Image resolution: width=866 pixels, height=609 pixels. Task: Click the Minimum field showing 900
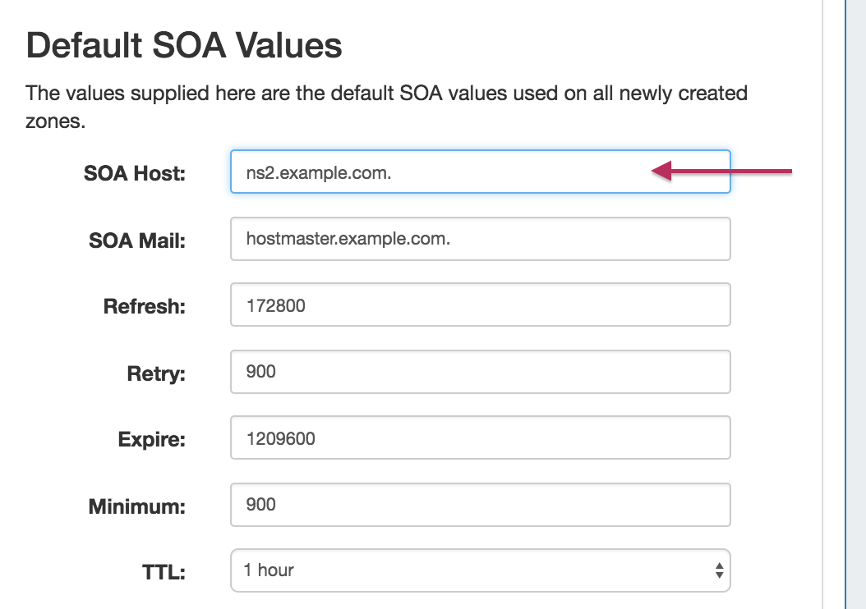[x=481, y=505]
